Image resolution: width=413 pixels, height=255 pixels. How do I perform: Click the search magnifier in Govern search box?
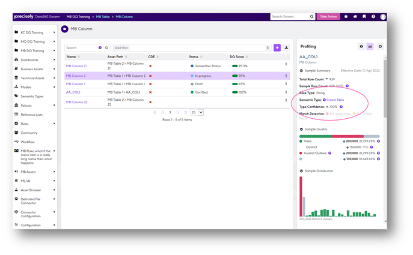tap(311, 17)
